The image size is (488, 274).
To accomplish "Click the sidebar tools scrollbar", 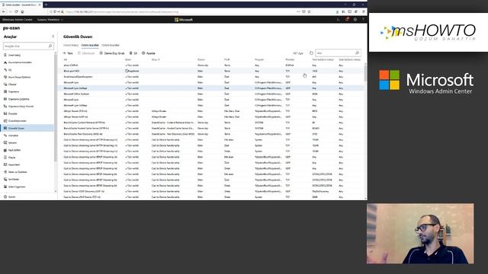I will (56, 109).
